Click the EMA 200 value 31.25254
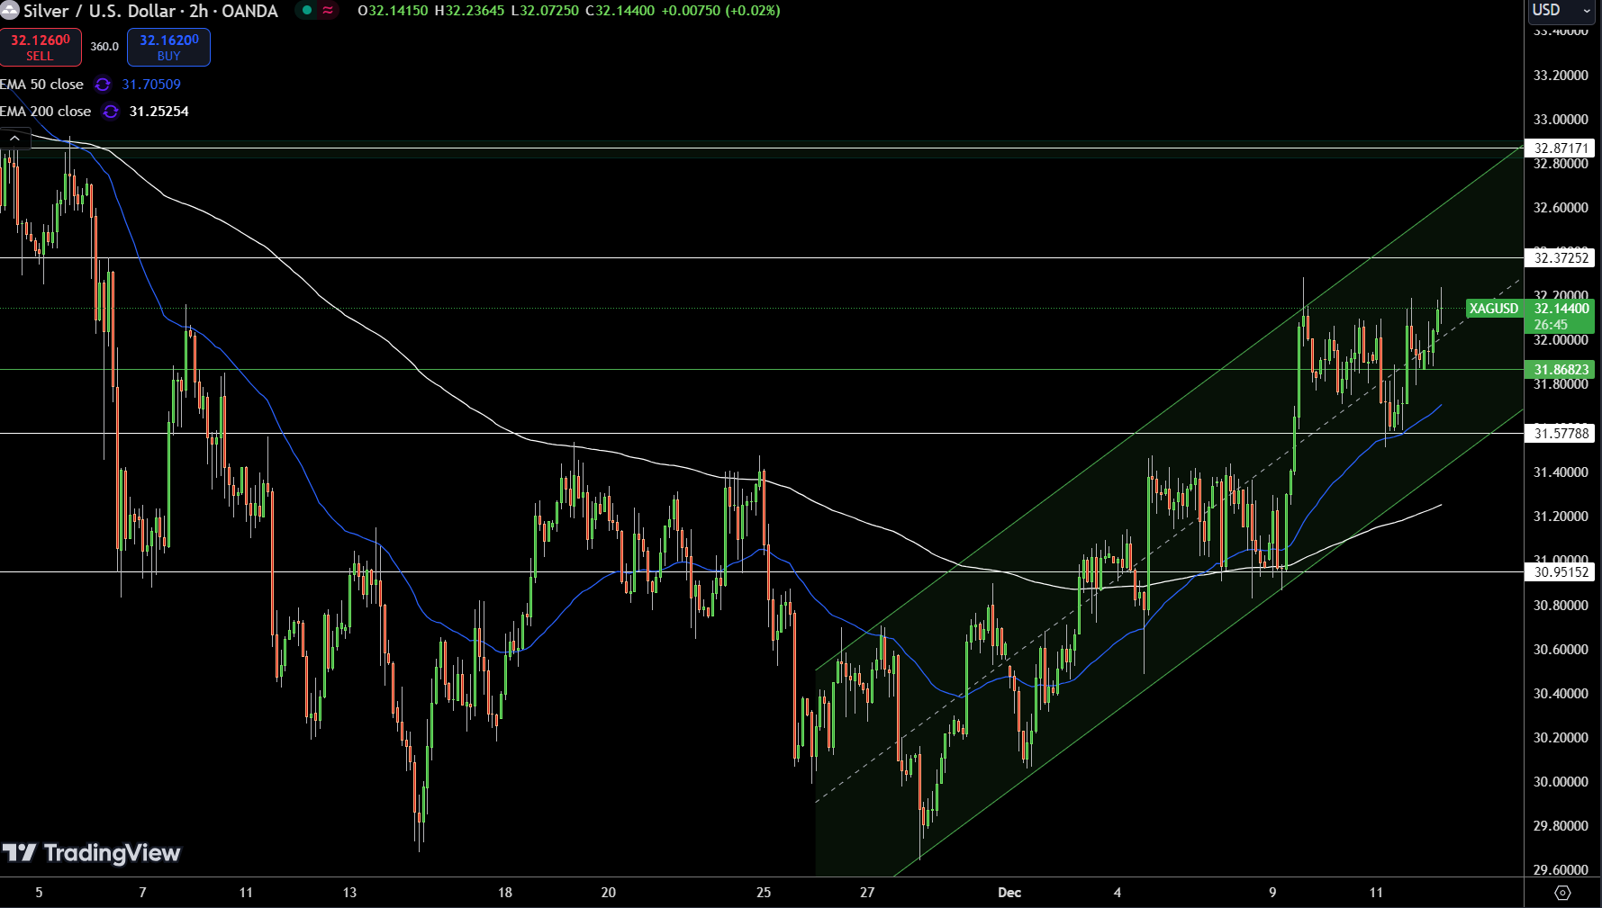Screen dimensions: 1602x908 (x=158, y=112)
